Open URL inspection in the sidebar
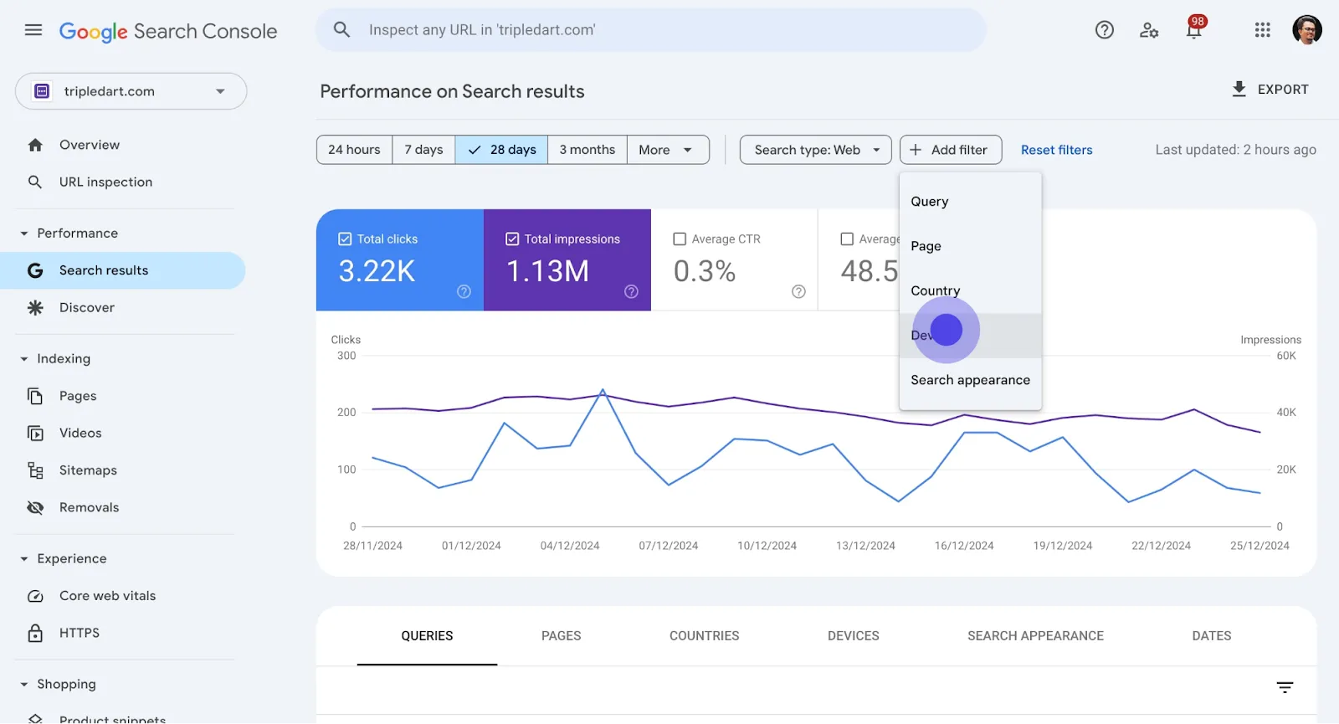The width and height of the screenshot is (1339, 724). [124, 182]
